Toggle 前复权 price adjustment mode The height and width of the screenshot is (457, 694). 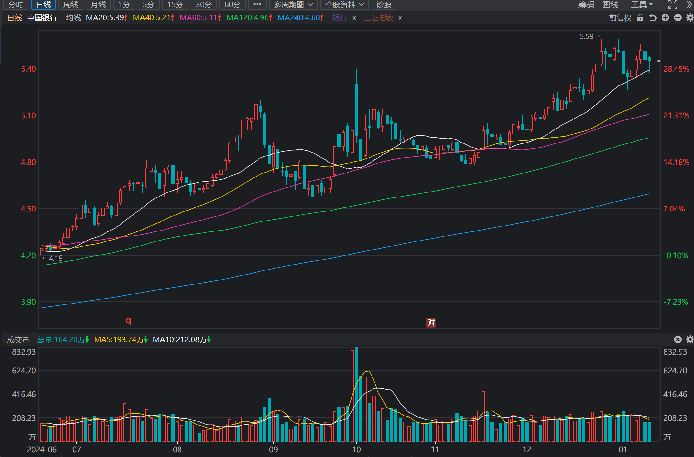click(620, 18)
